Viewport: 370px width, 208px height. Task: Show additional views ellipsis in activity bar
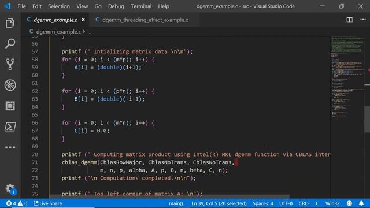(x=10, y=147)
